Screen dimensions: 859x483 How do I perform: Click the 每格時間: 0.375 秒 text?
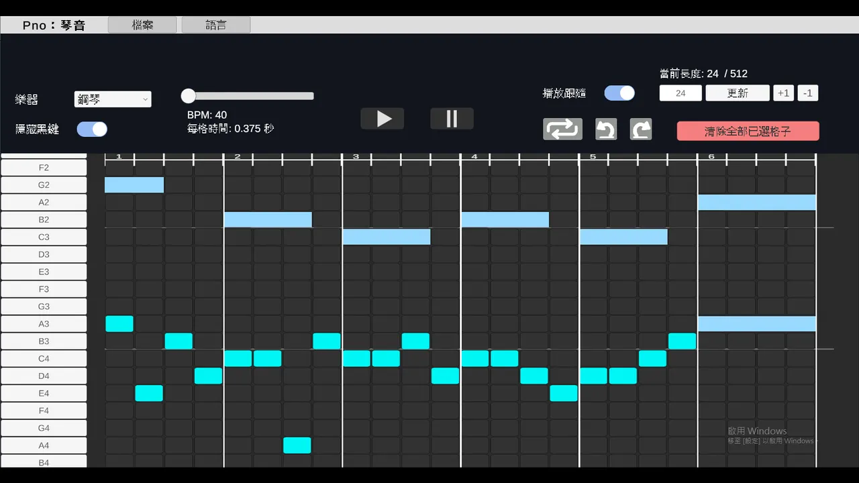coord(230,129)
